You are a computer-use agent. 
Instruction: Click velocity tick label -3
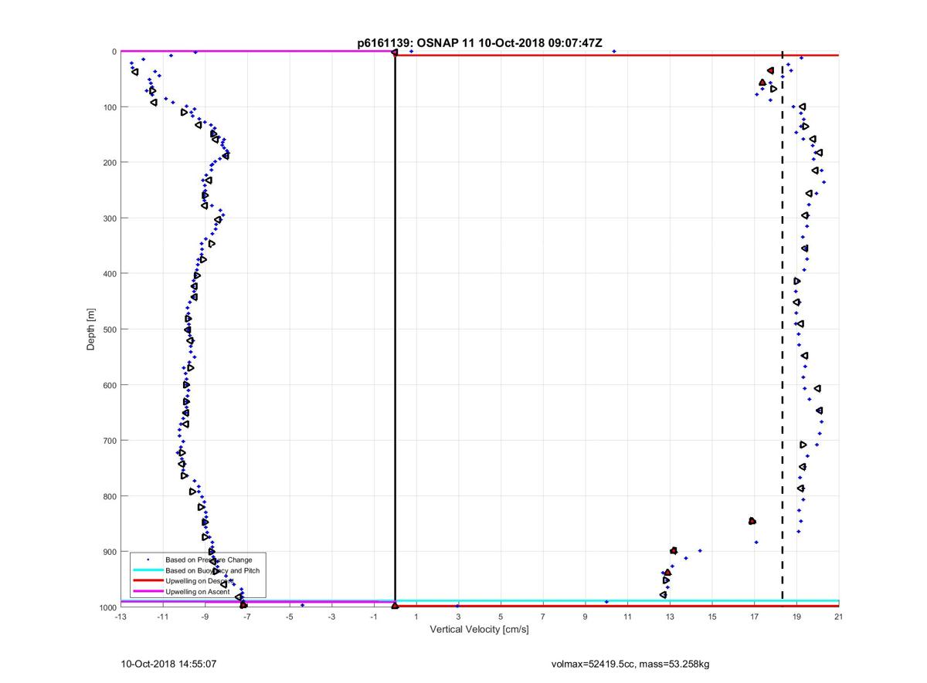click(x=332, y=617)
